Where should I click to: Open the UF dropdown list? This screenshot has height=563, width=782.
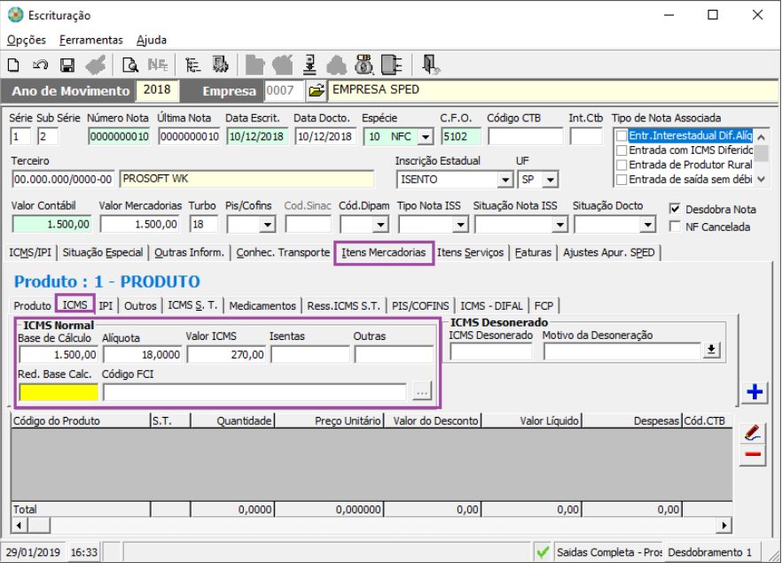551,180
